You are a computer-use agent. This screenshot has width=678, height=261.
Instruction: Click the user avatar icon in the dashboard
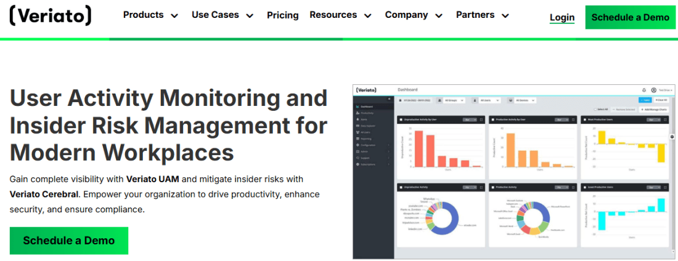pos(654,90)
